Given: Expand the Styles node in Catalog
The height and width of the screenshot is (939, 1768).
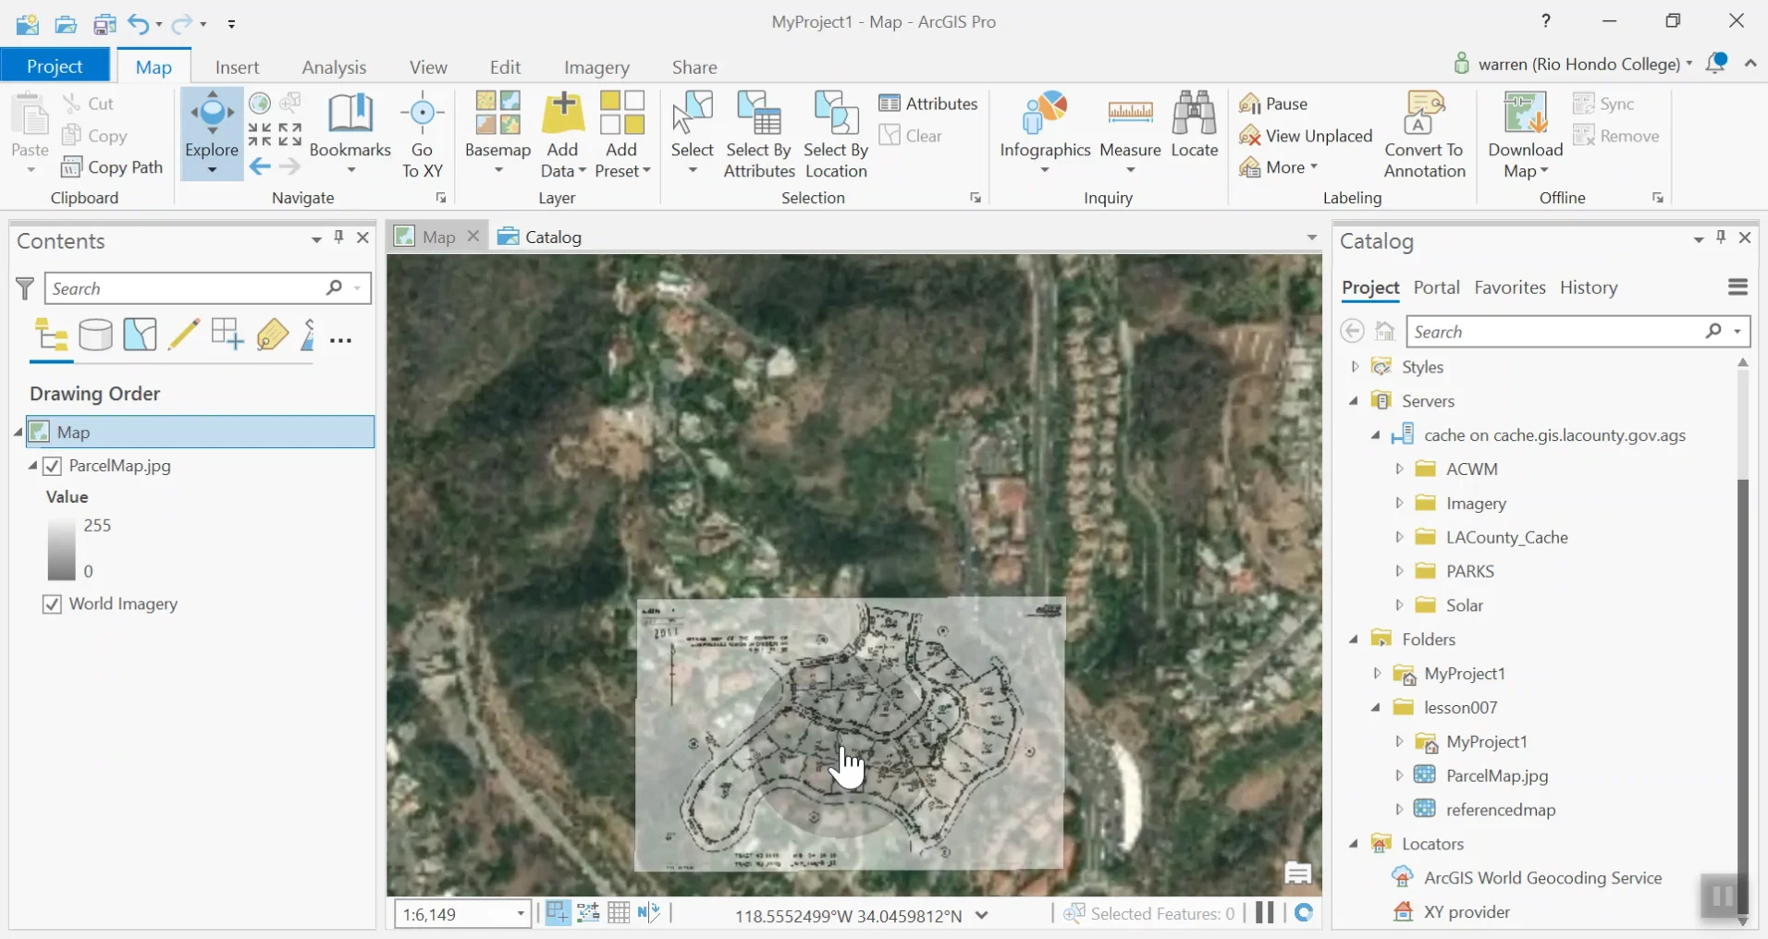Looking at the screenshot, I should 1355,367.
